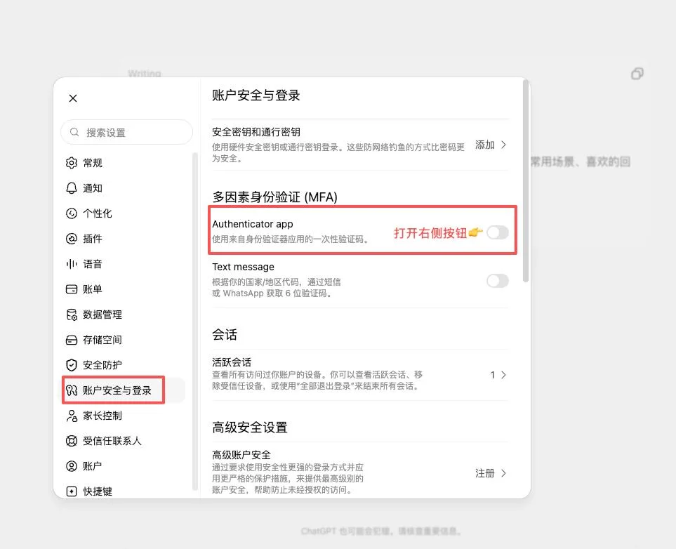
Task: Click the 快捷键 shortcut icon
Action: click(x=72, y=491)
